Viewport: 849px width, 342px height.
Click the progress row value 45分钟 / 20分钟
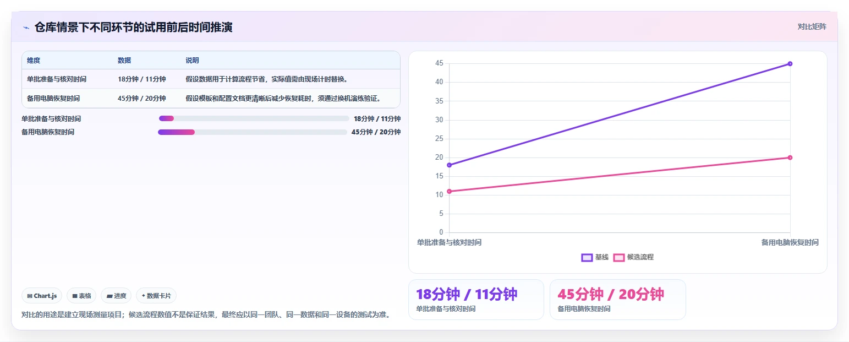pyautogui.click(x=376, y=132)
